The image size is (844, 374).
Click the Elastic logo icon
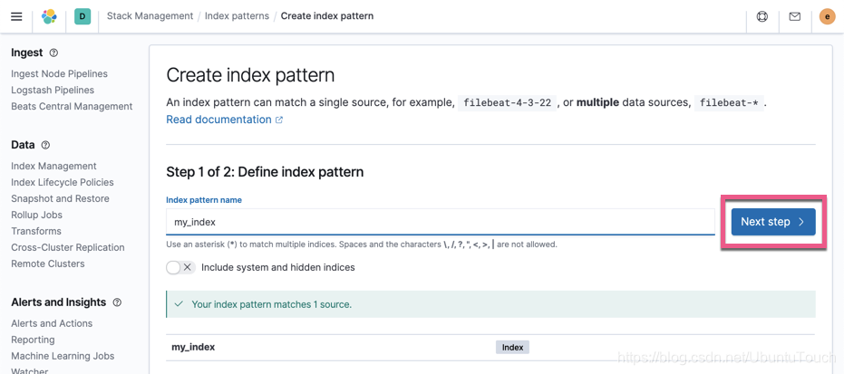(x=49, y=16)
